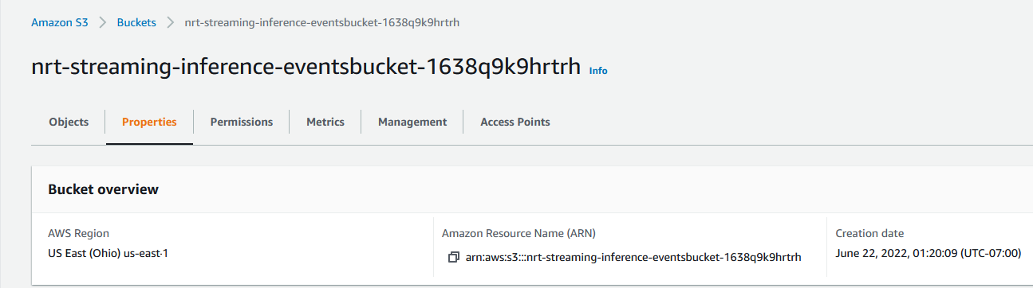The image size is (1033, 288).
Task: Switch to the Management tab
Action: click(x=412, y=122)
